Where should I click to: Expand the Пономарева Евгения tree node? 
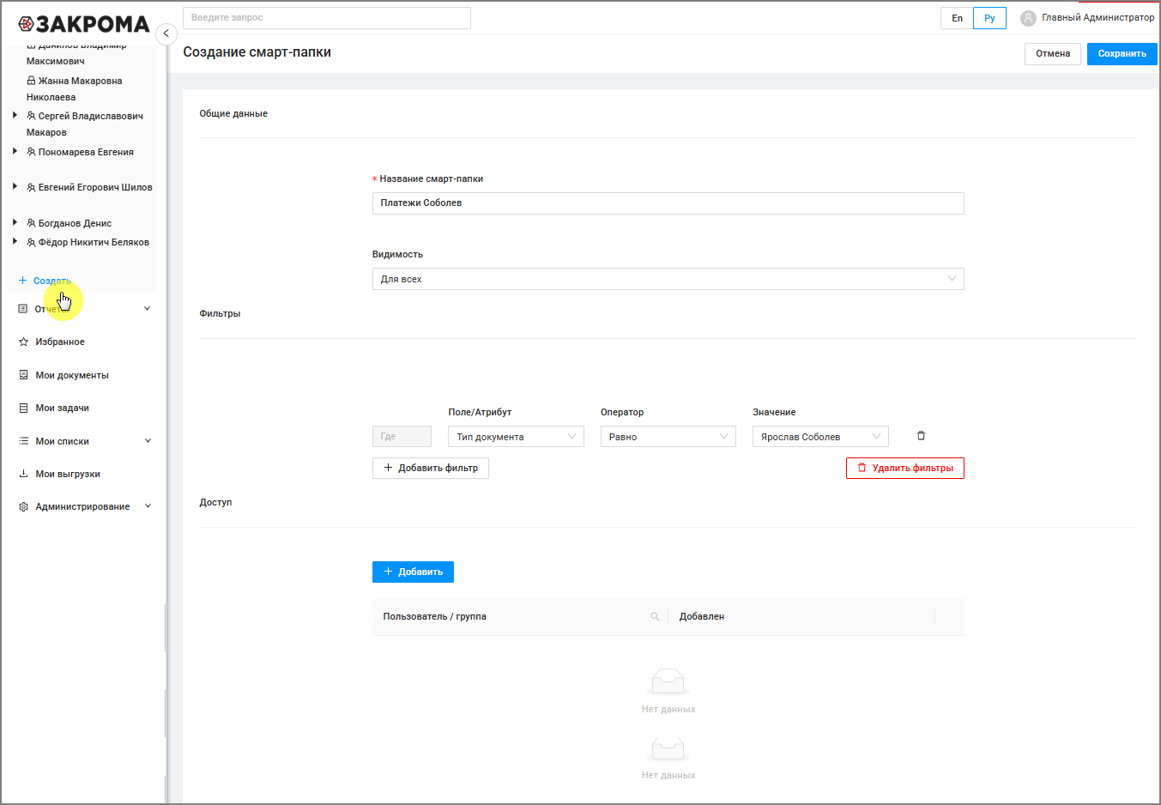coord(15,151)
